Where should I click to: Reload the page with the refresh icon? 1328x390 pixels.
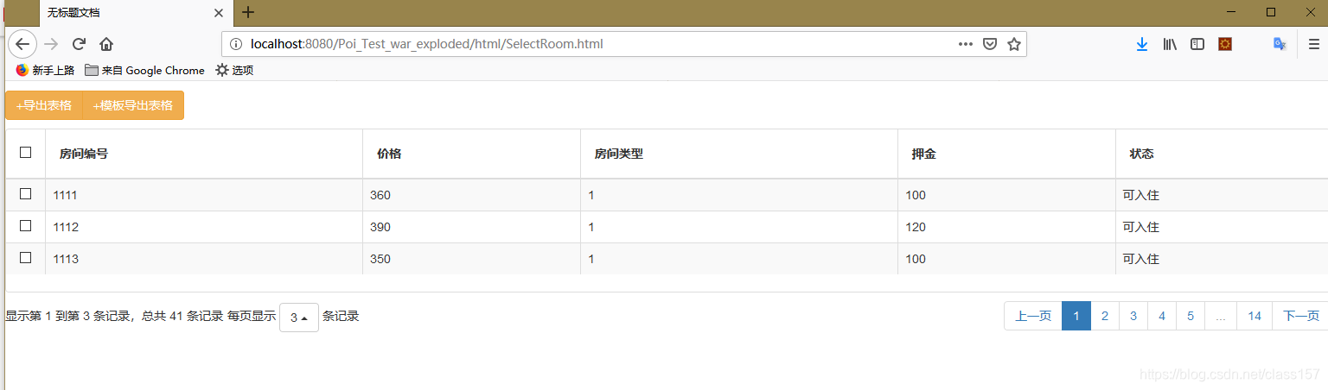[x=79, y=44]
